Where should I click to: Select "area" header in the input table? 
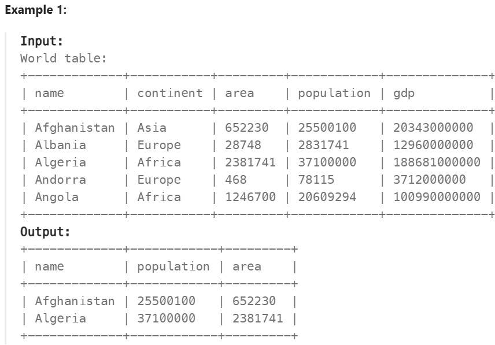pyautogui.click(x=239, y=93)
